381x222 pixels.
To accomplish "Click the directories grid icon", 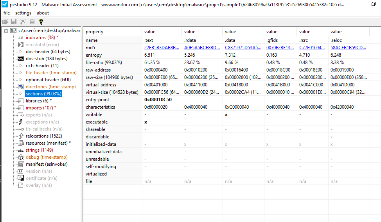I will tap(21, 87).
